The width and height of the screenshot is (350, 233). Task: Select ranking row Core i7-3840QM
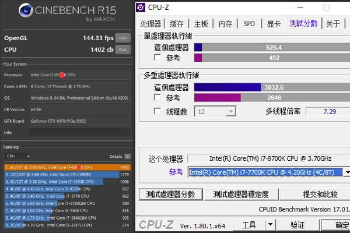point(67,218)
